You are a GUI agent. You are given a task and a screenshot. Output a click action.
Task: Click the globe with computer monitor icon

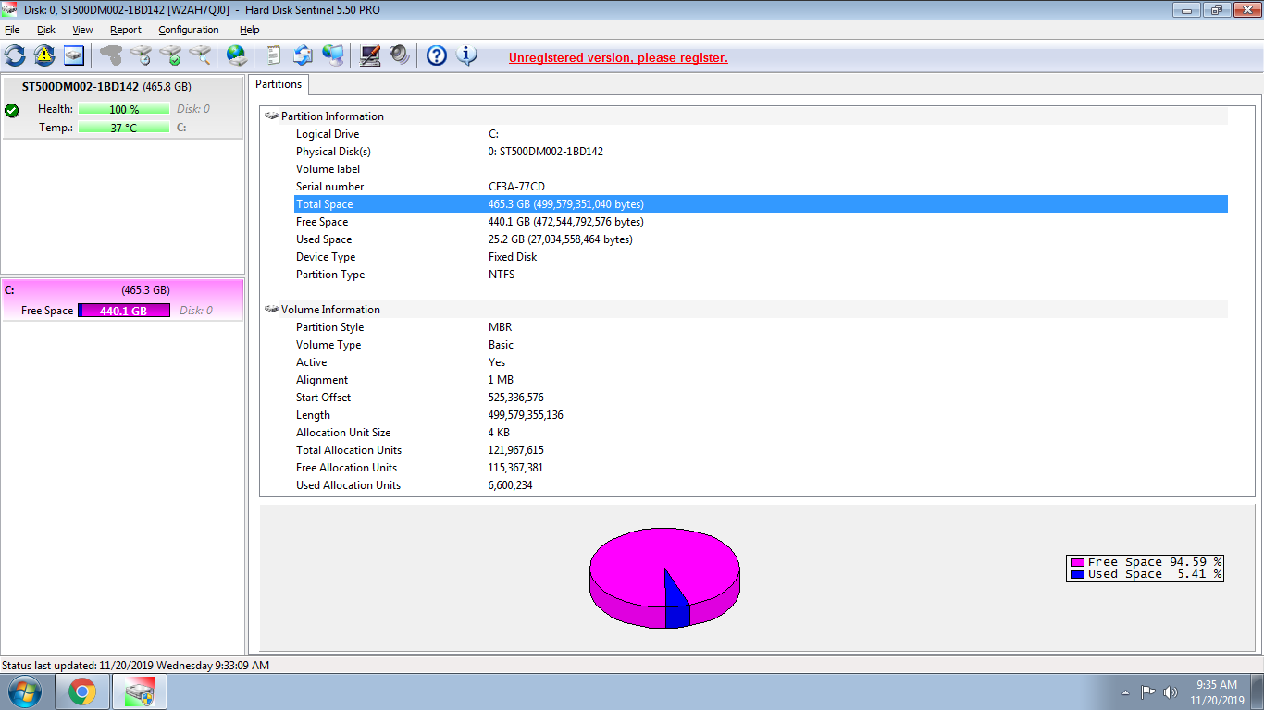coord(333,55)
